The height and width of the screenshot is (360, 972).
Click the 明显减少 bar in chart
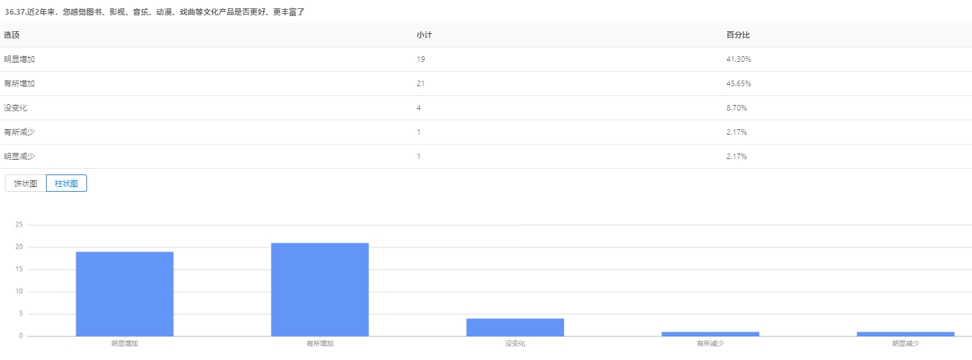[x=905, y=334]
